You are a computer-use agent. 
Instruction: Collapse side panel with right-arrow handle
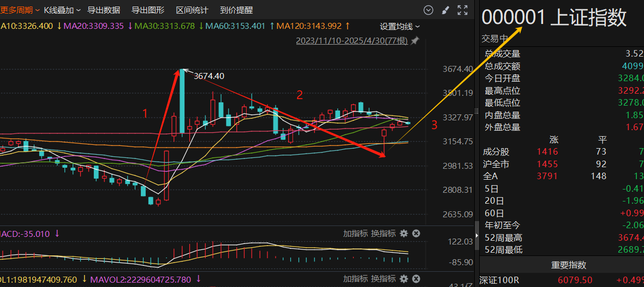pyautogui.click(x=477, y=236)
